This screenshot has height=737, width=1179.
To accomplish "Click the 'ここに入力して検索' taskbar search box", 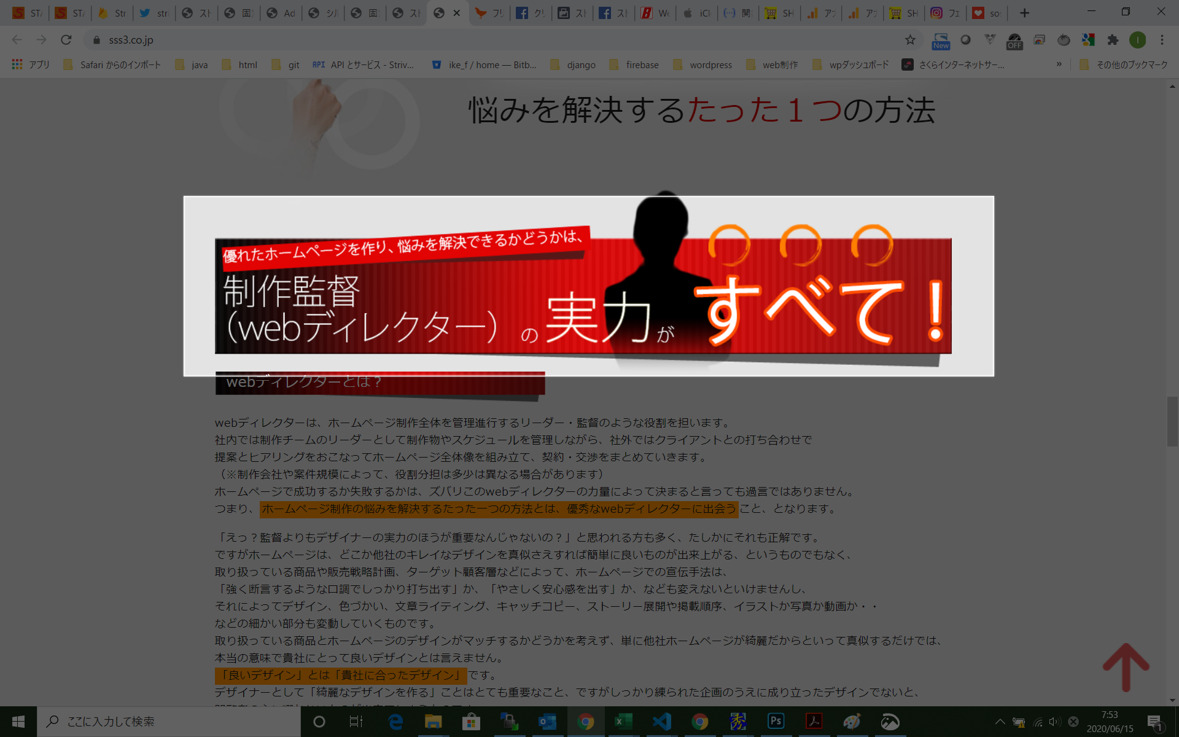I will [169, 722].
